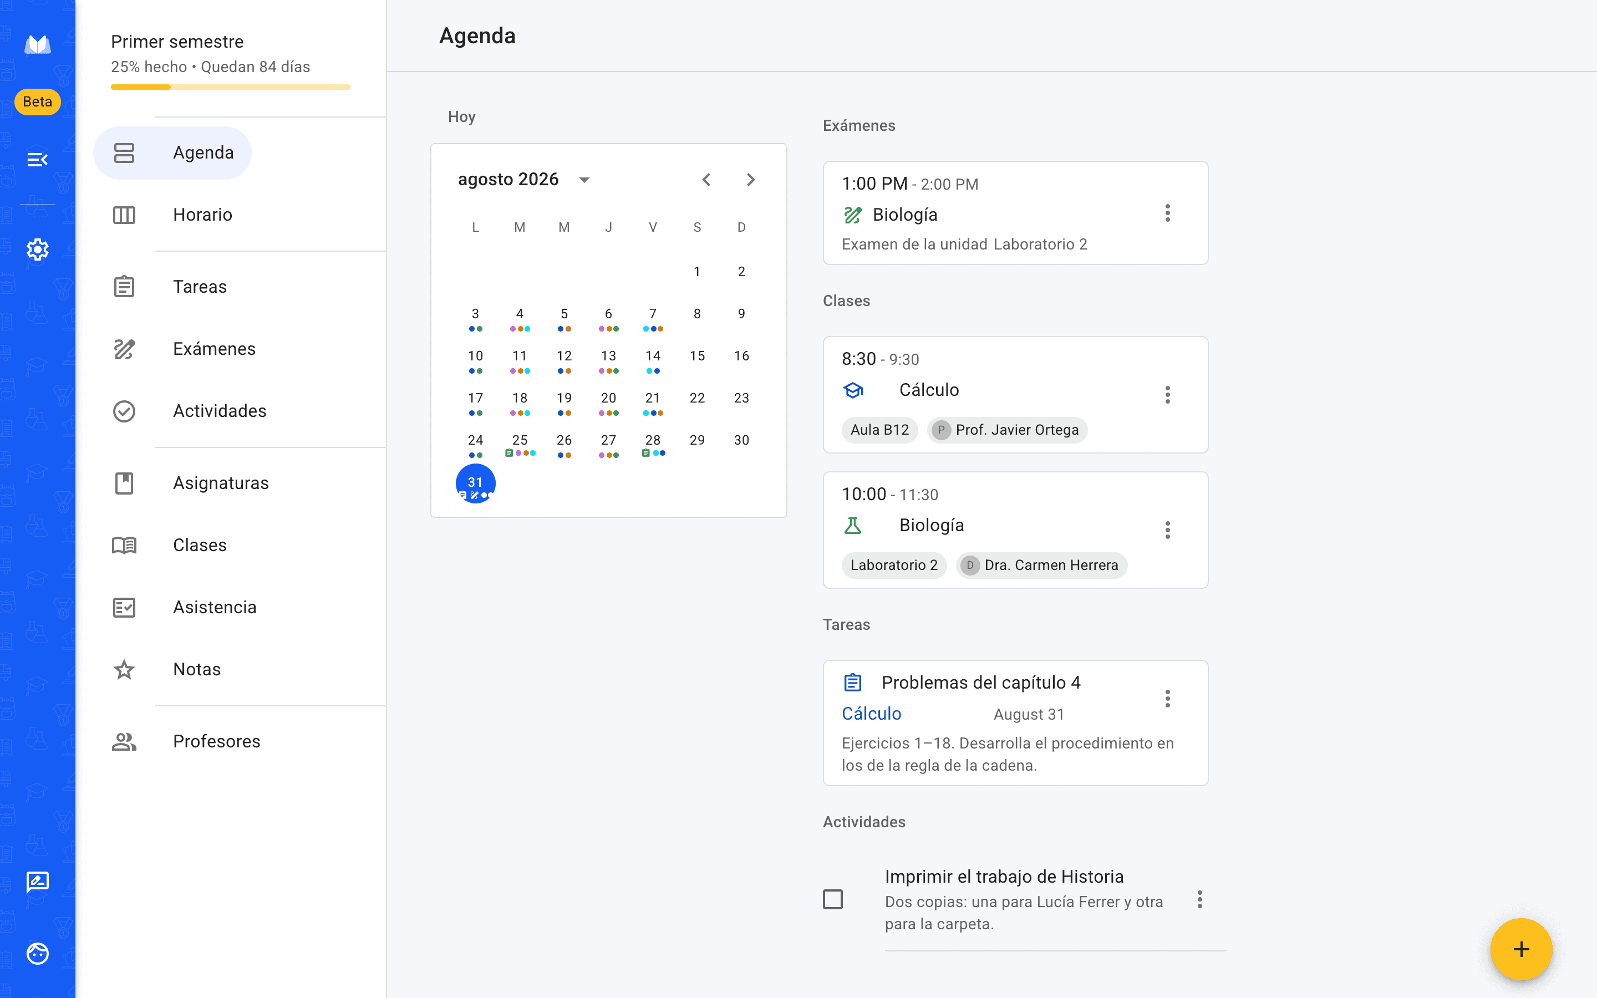
Task: Open the Cálculo subject link
Action: pyautogui.click(x=871, y=714)
